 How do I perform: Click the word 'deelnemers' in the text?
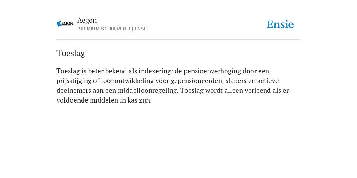[x=74, y=91]
